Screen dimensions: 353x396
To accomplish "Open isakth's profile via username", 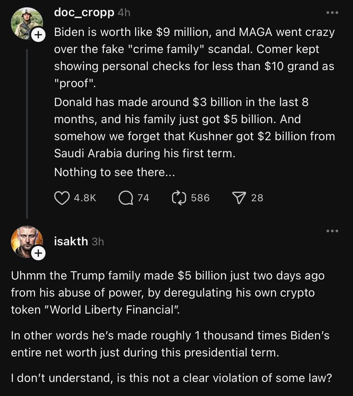I will 71,241.
